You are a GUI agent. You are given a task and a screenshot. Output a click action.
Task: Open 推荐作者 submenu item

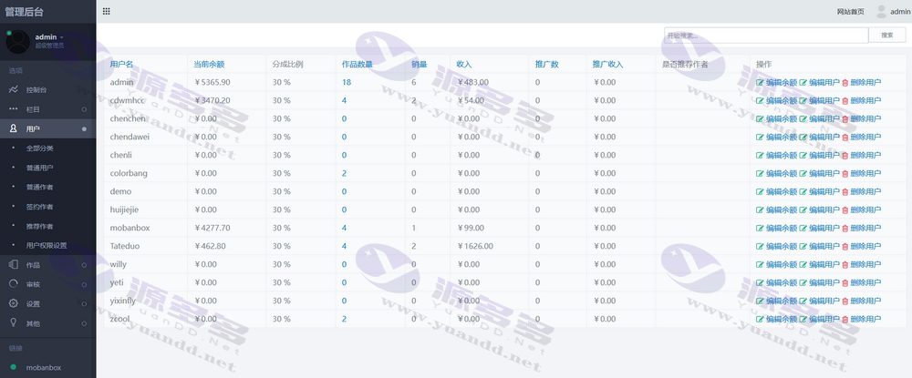(x=39, y=226)
